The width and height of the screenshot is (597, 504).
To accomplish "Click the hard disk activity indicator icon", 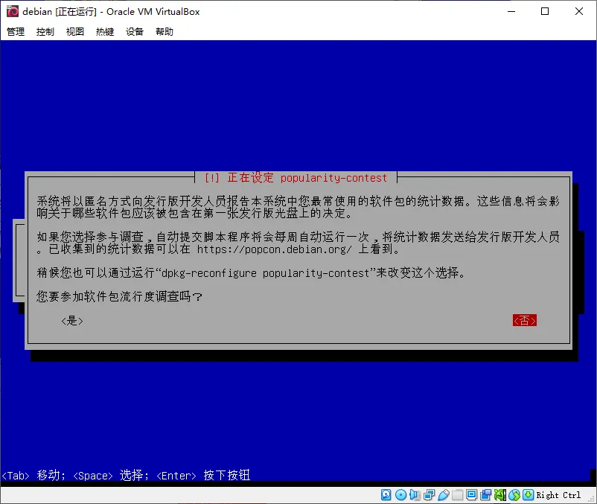I will [x=386, y=495].
